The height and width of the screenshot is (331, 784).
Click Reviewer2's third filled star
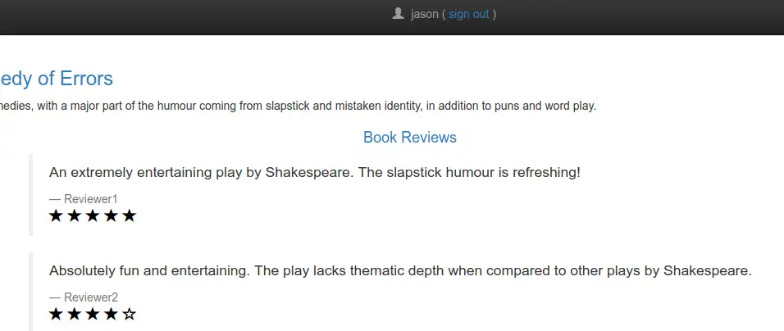coord(93,314)
